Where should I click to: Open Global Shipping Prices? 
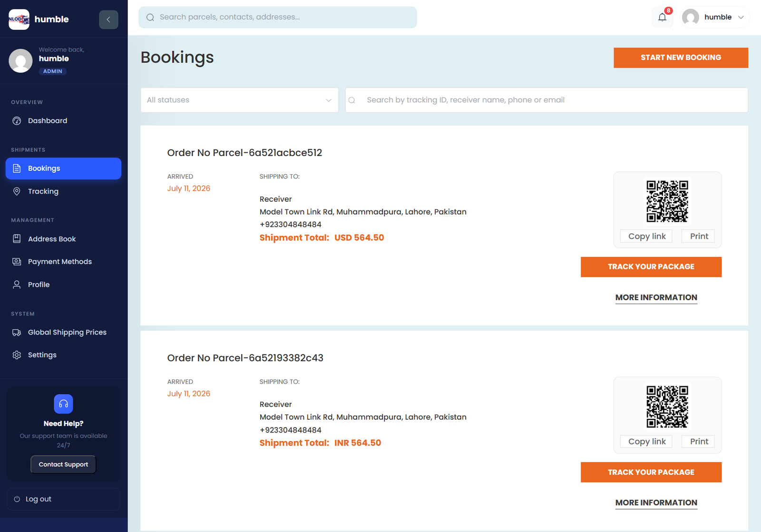pyautogui.click(x=63, y=332)
